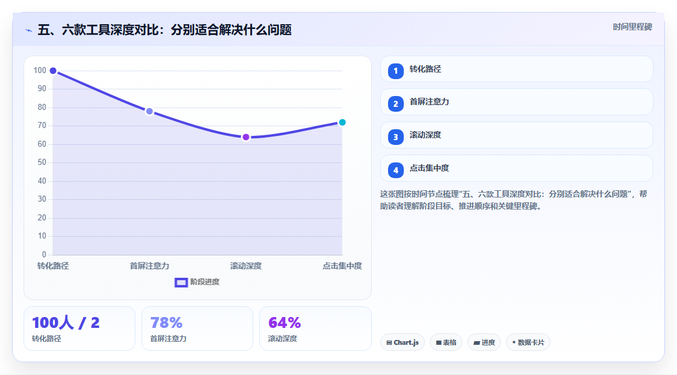Click the y-axis value 50

[42, 162]
